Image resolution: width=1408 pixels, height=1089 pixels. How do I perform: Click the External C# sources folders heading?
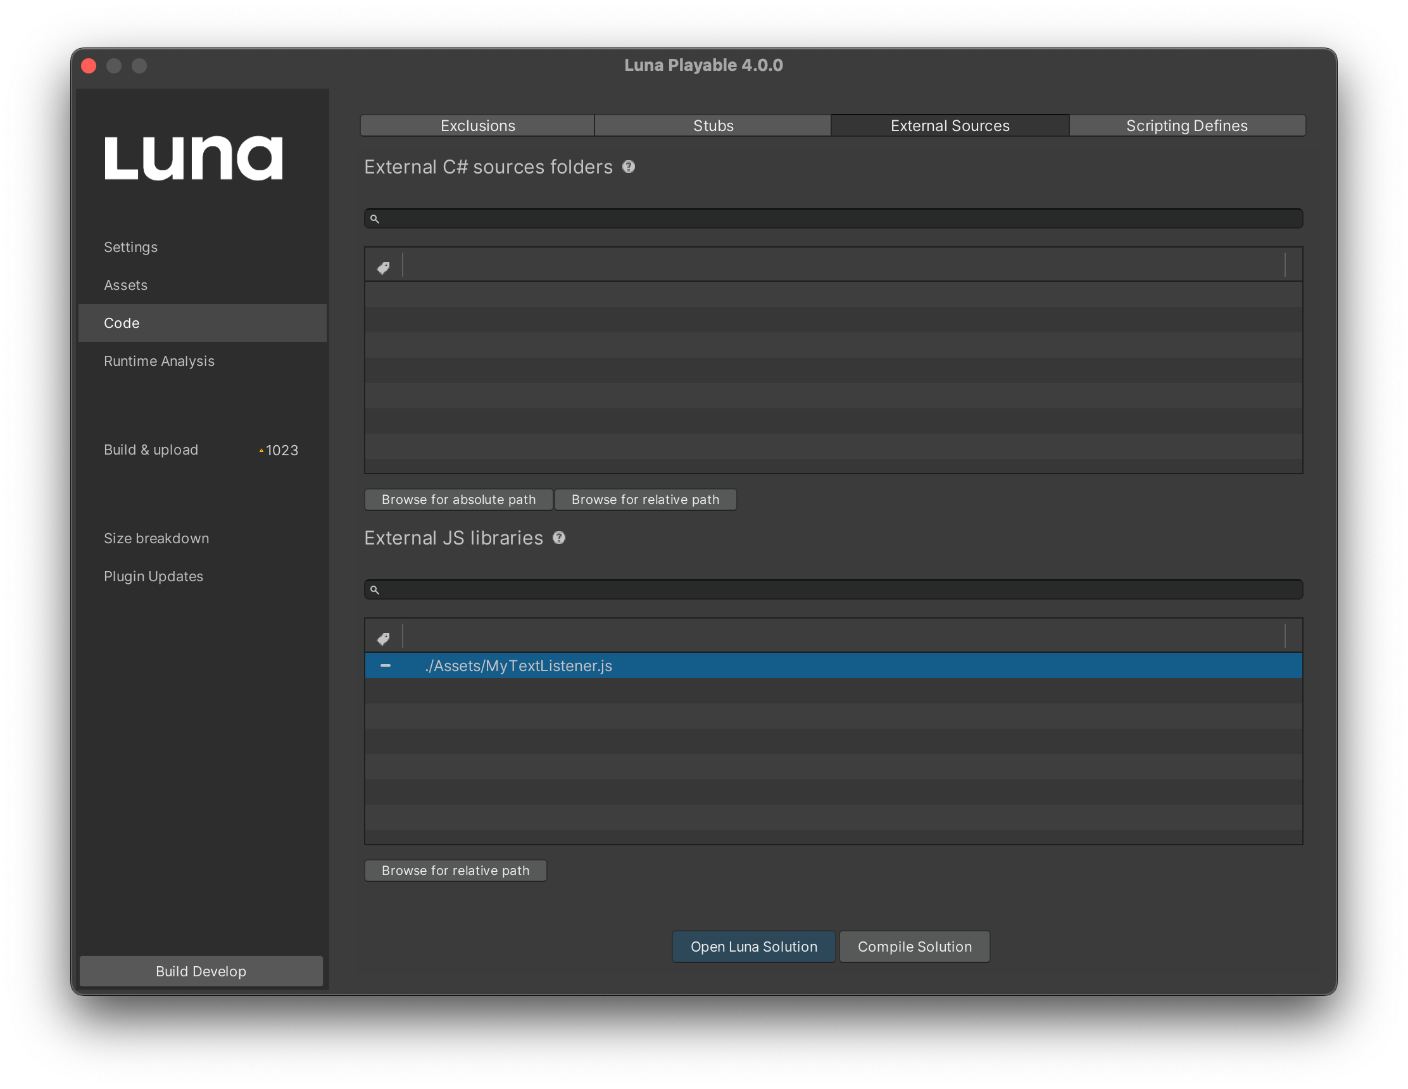489,167
